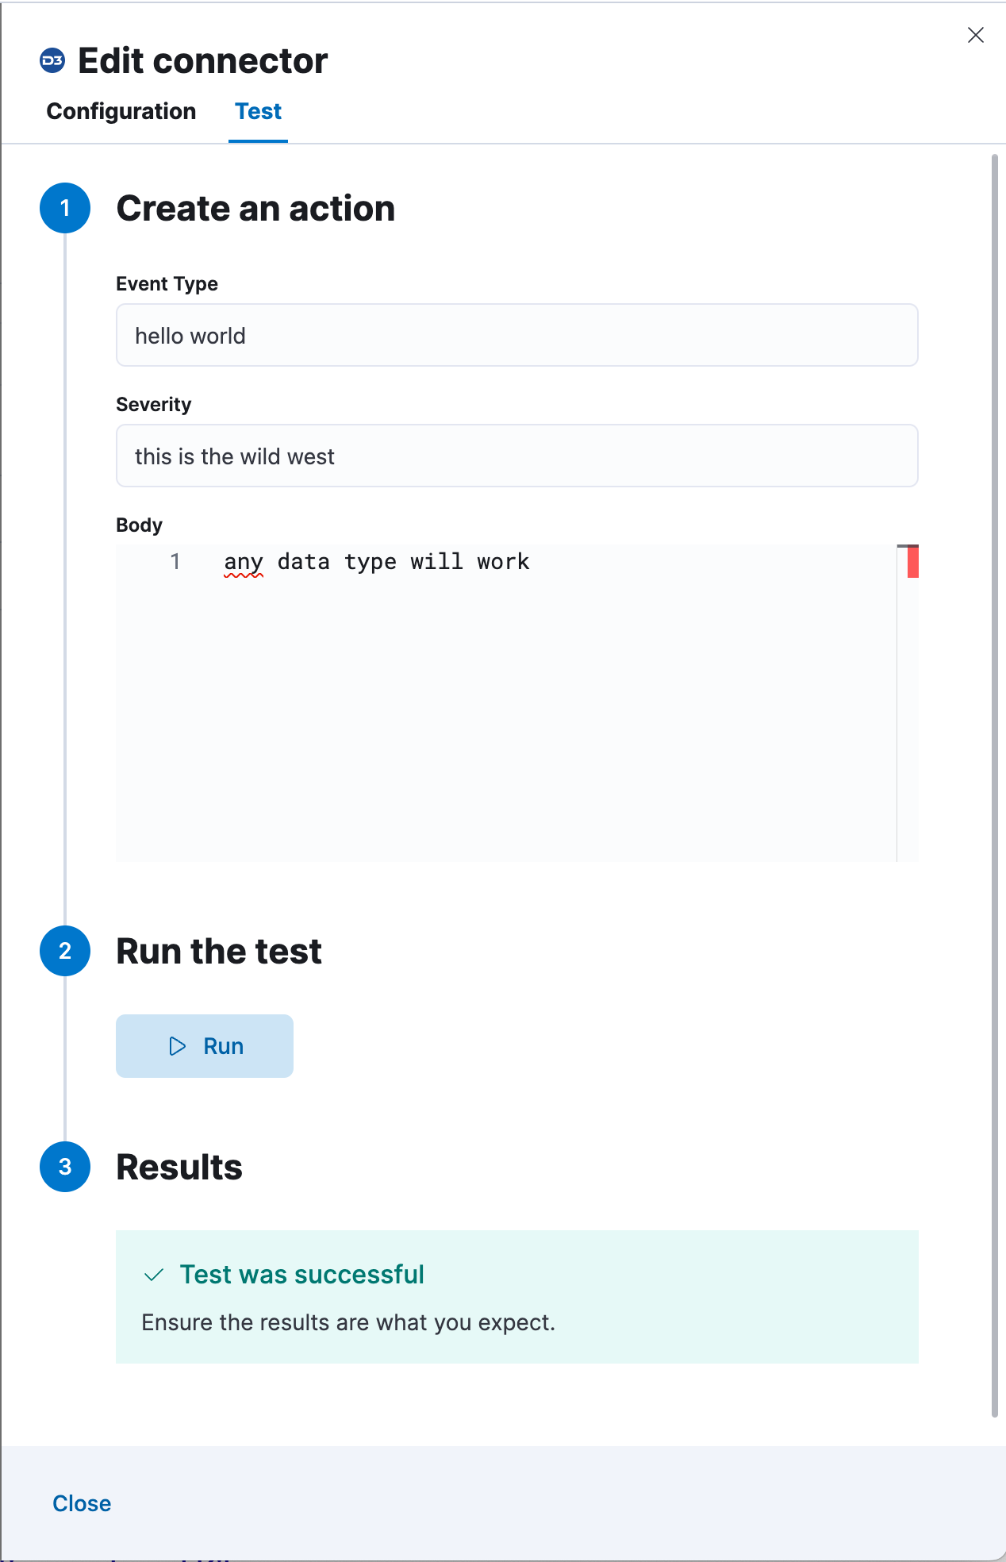The height and width of the screenshot is (1562, 1006).
Task: Click the D3 connector logo icon
Action: pos(52,60)
